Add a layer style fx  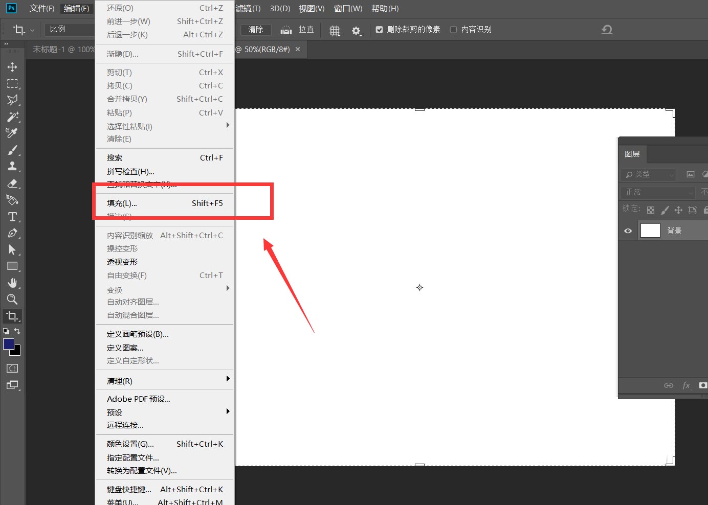[x=687, y=385]
